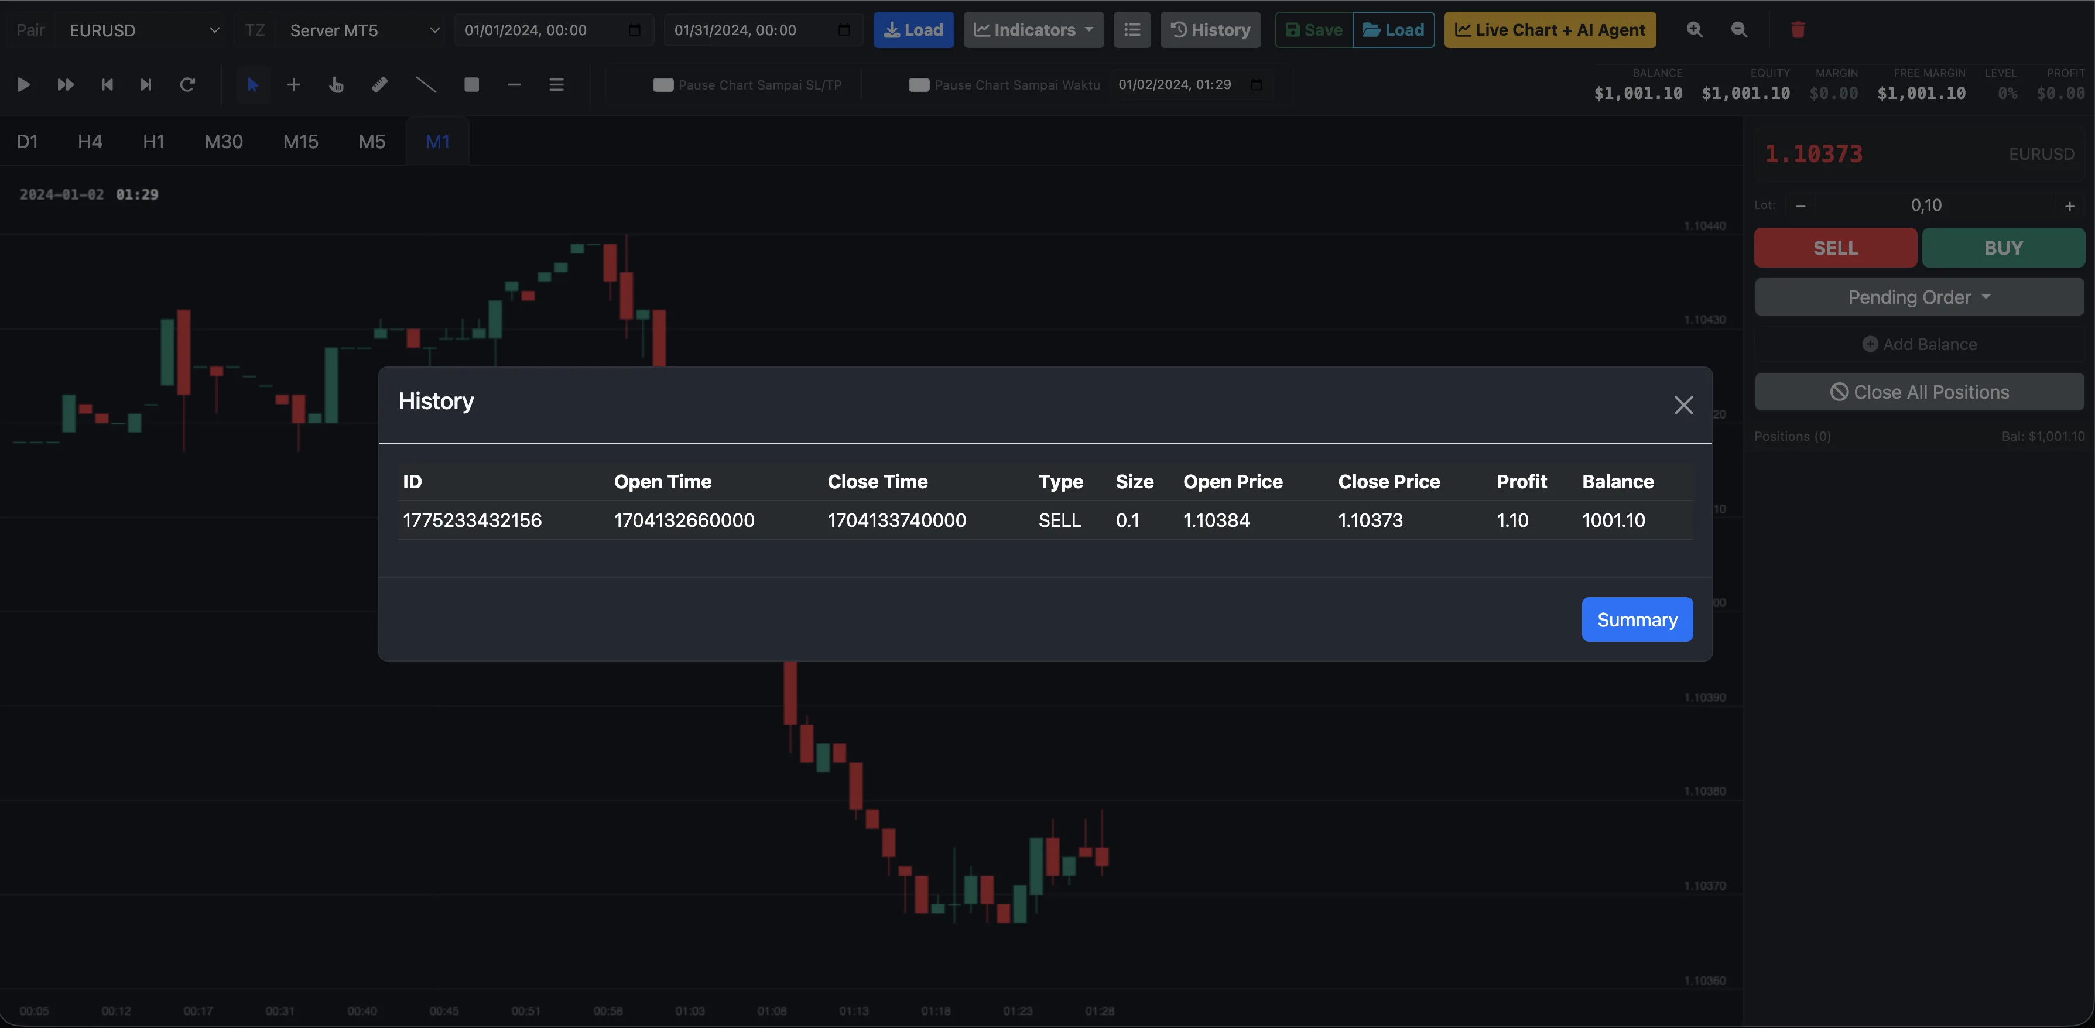The image size is (2095, 1028).
Task: Click the Summary button in History dialog
Action: coord(1637,619)
